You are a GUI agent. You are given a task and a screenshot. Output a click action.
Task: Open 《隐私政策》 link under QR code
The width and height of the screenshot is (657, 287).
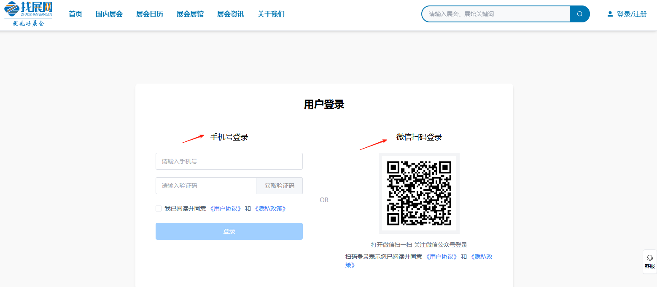point(481,257)
